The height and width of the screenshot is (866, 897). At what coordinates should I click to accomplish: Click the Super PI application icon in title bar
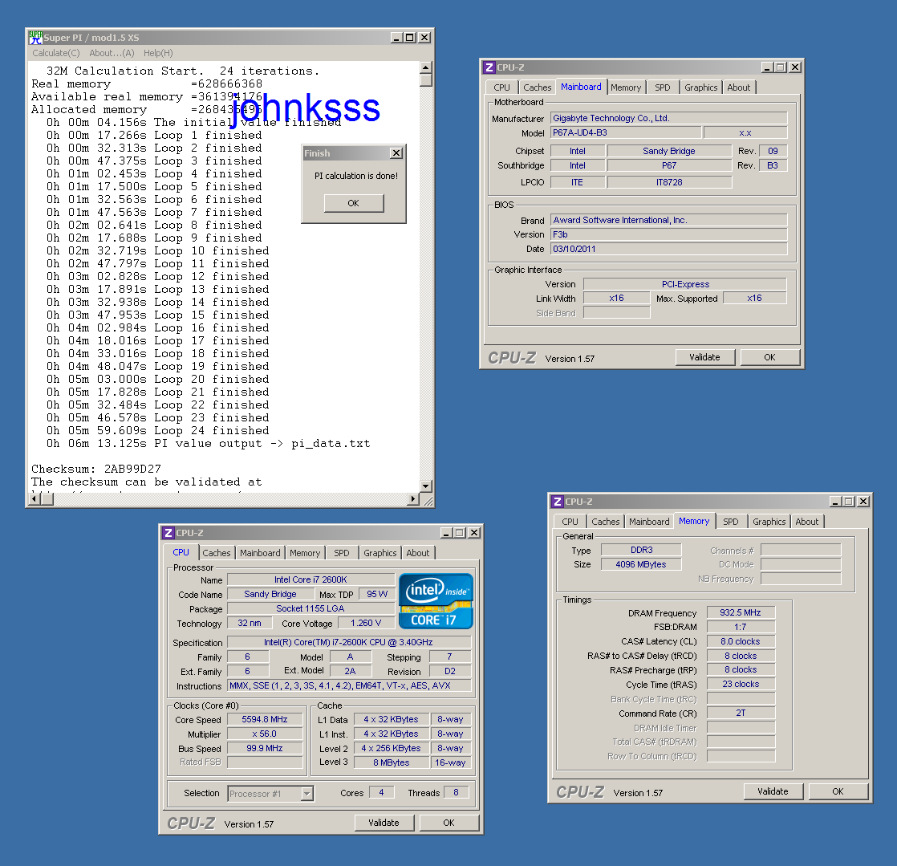pyautogui.click(x=35, y=38)
